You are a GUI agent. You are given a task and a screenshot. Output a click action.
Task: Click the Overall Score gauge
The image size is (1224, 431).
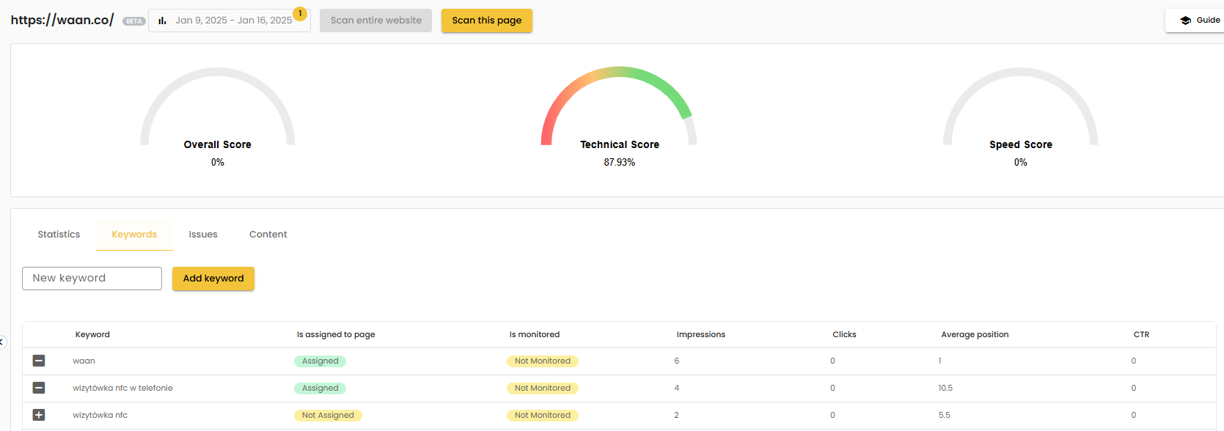point(218,106)
